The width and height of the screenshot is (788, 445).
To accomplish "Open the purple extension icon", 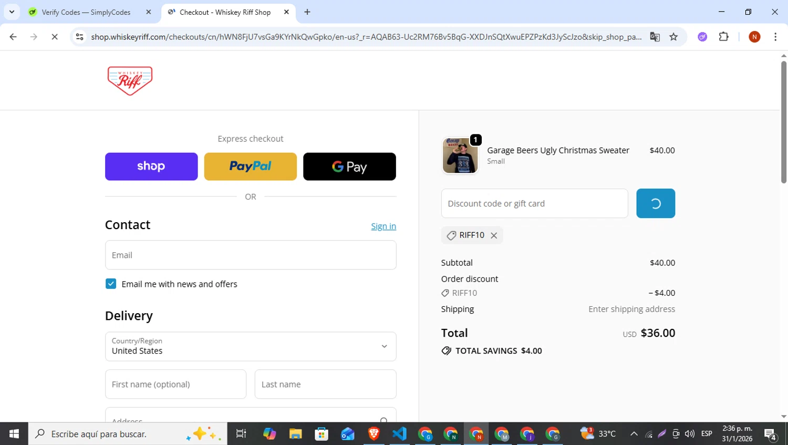I will pyautogui.click(x=702, y=37).
